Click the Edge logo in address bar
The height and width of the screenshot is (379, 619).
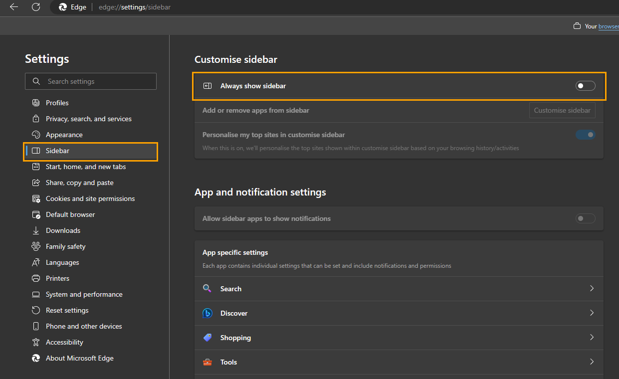pos(63,7)
